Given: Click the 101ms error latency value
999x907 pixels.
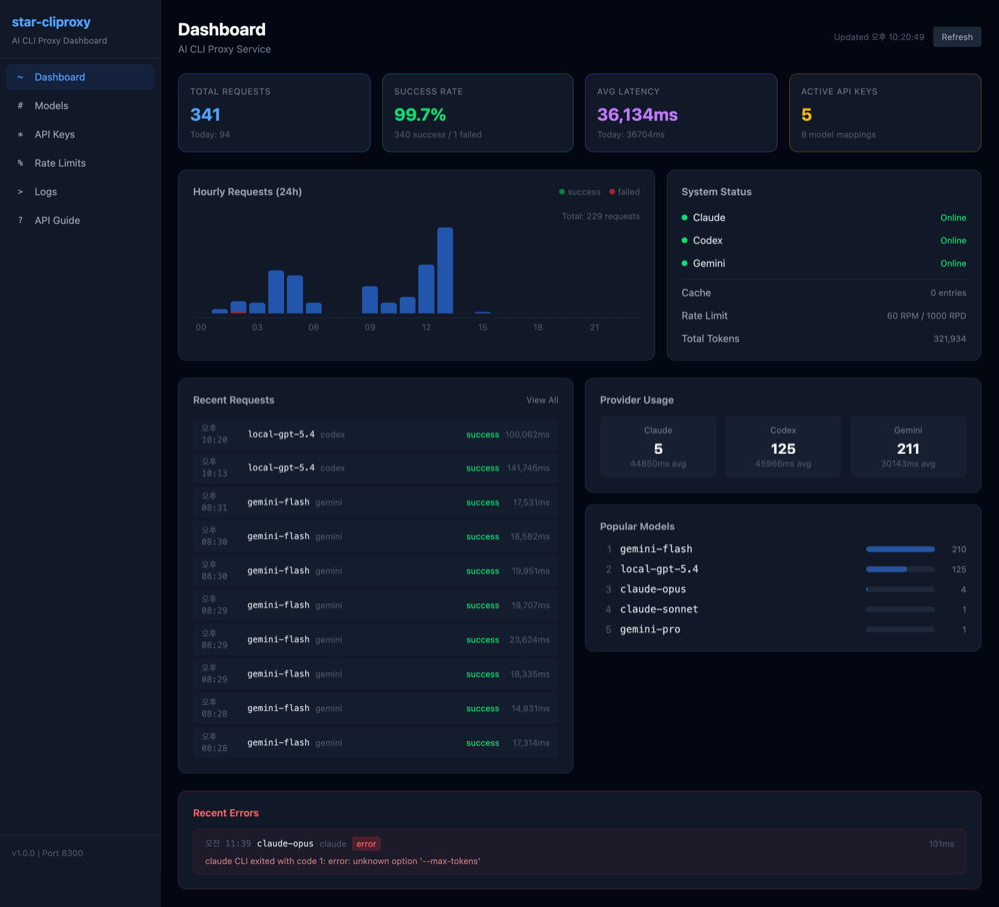Looking at the screenshot, I should [941, 844].
